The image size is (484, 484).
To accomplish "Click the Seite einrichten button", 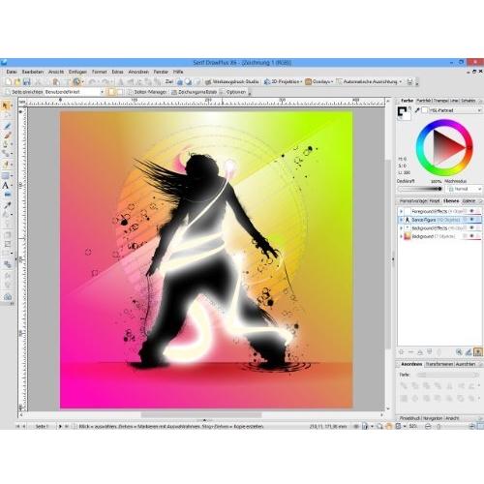I will (24, 92).
